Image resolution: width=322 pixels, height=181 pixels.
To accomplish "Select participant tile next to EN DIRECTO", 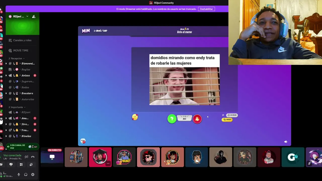I will (x=76, y=157).
